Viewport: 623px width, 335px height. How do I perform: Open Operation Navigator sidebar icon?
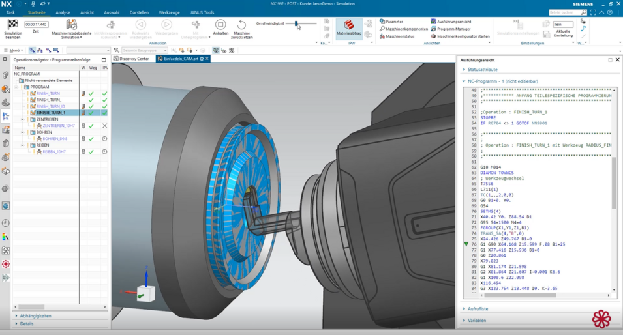tap(6, 116)
